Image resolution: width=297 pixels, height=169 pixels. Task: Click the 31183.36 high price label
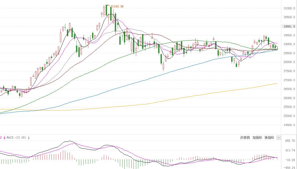pyautogui.click(x=117, y=6)
